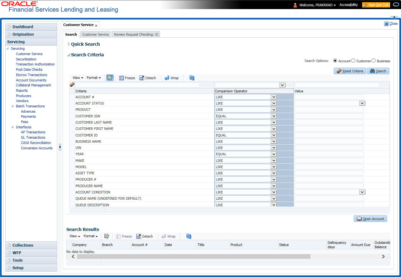Open View menu in Search Results toolbar
This screenshot has height=277, width=401.
pyautogui.click(x=75, y=236)
